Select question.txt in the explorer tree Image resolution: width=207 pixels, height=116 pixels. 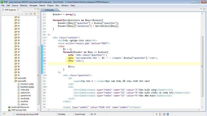click(x=24, y=95)
